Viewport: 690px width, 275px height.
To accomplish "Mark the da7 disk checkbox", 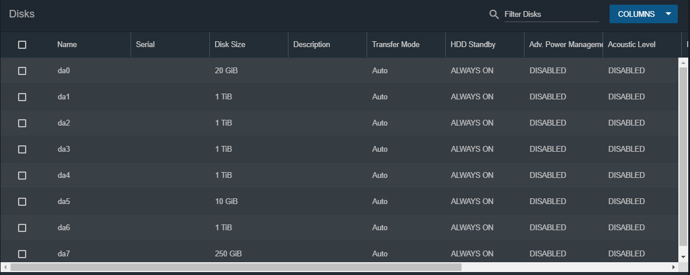I will 22,254.
